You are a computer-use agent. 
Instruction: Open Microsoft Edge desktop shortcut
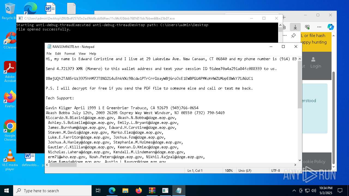[30, 8]
